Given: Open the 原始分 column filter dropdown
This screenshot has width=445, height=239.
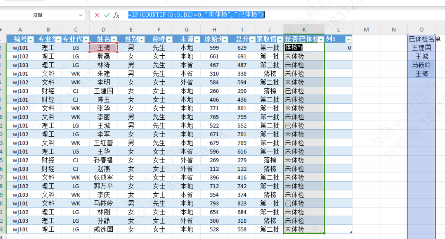Looking at the screenshot, I should pyautogui.click(x=225, y=39).
